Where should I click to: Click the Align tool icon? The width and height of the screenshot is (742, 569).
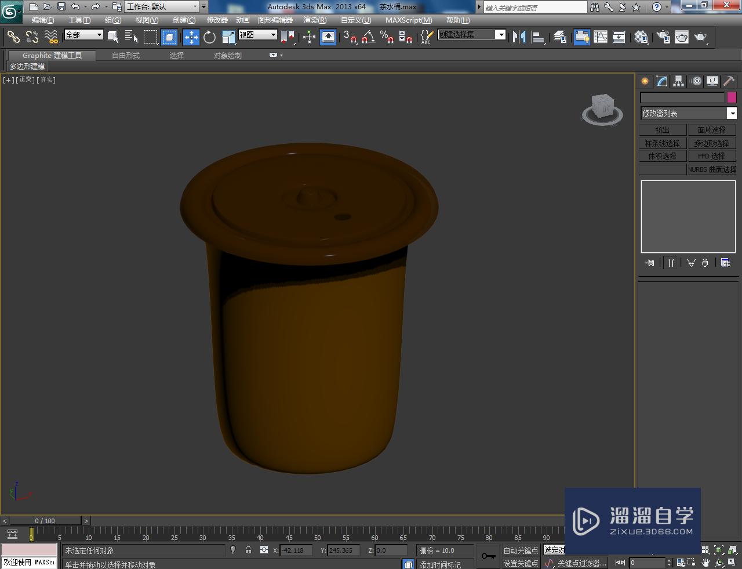(539, 37)
